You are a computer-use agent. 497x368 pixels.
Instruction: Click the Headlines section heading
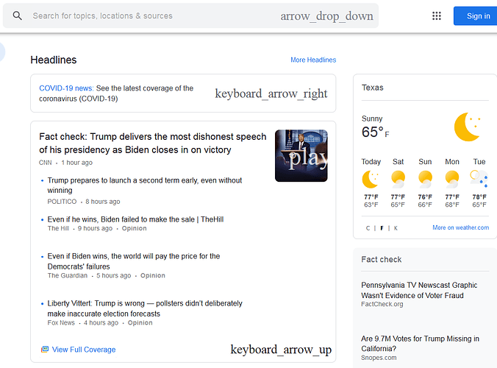tap(54, 60)
